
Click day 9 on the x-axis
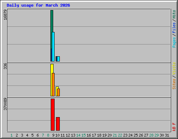[x=53, y=135]
